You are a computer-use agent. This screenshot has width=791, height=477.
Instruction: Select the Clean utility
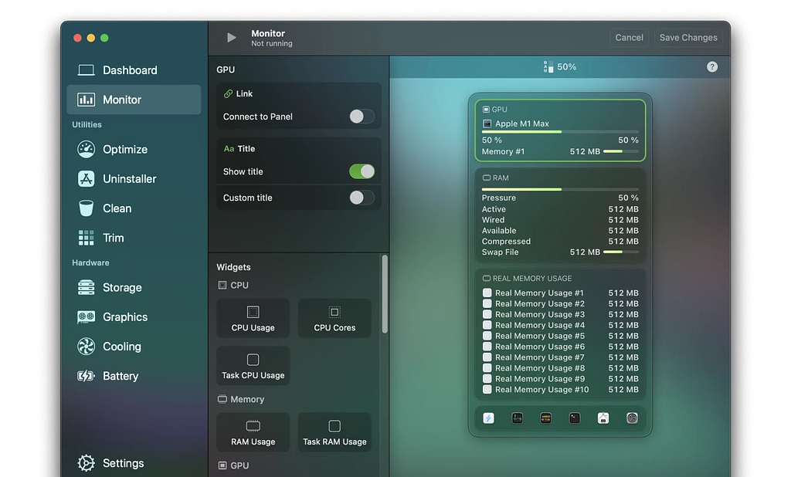click(x=117, y=208)
